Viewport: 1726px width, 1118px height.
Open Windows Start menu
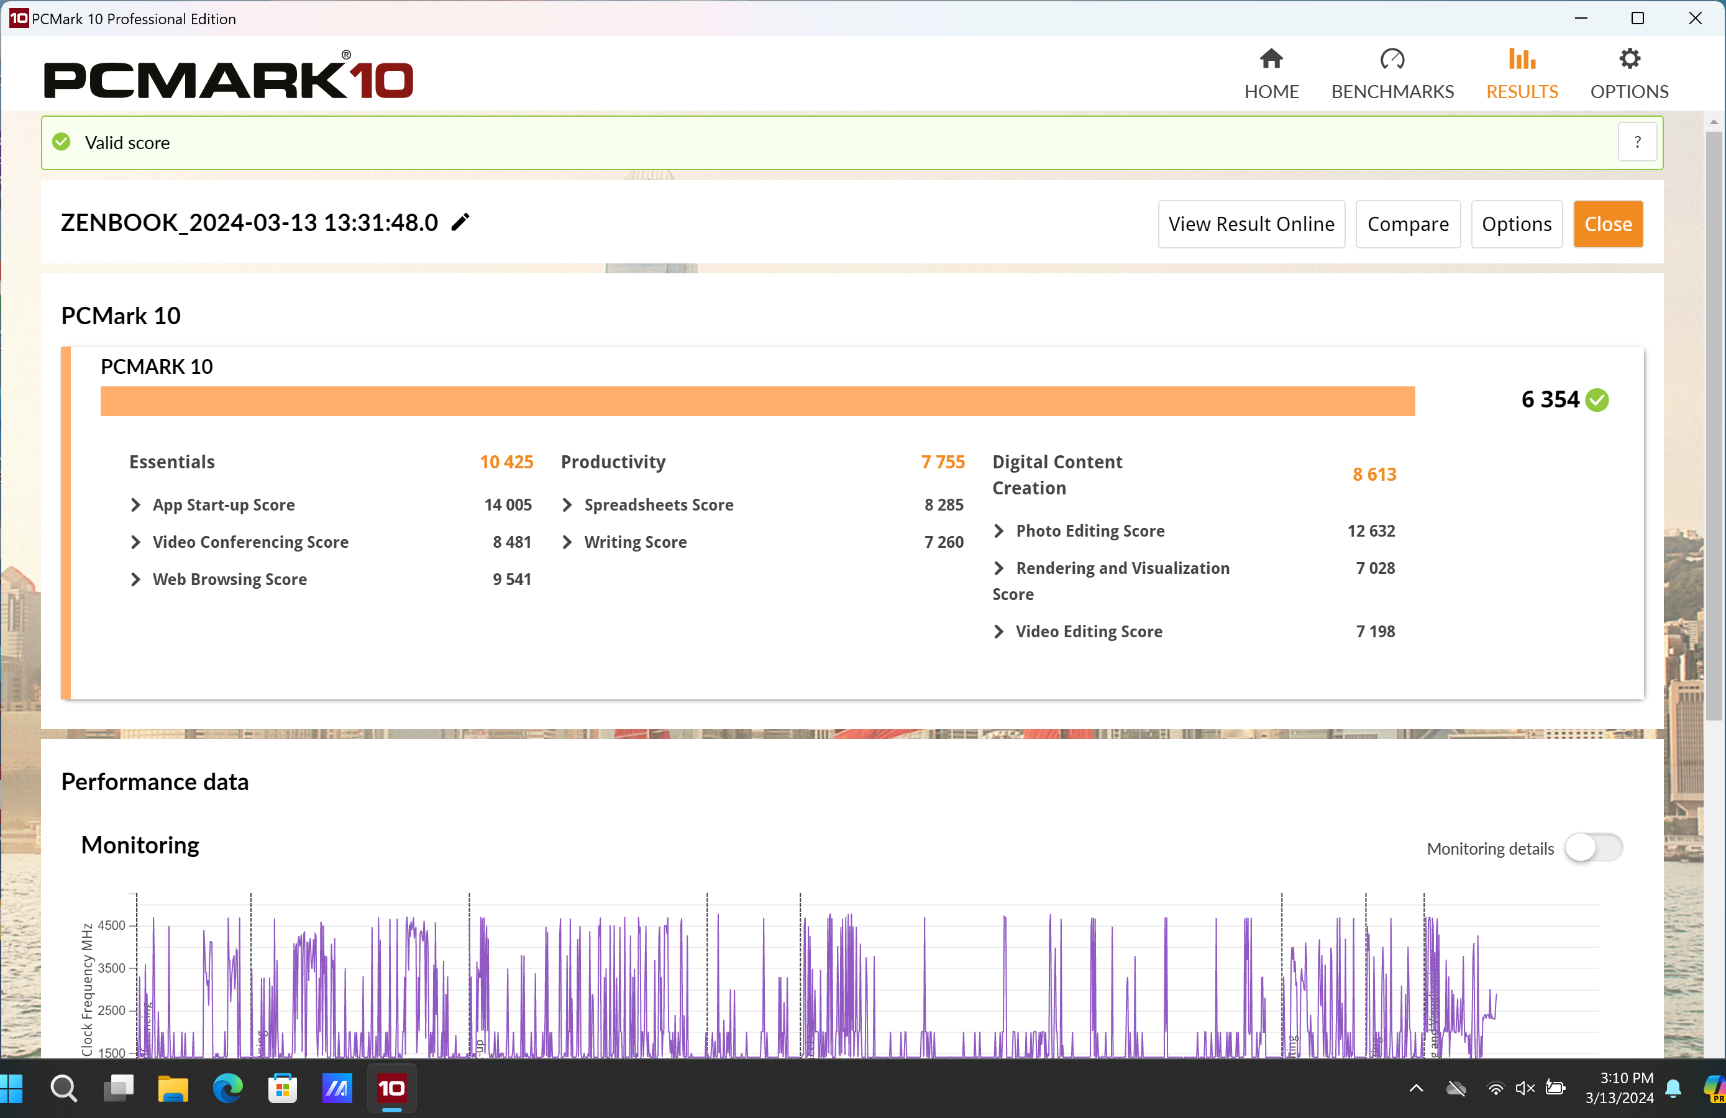click(12, 1088)
